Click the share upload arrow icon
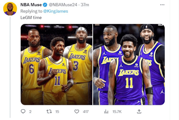The image size is (179, 120). click(x=139, y=111)
